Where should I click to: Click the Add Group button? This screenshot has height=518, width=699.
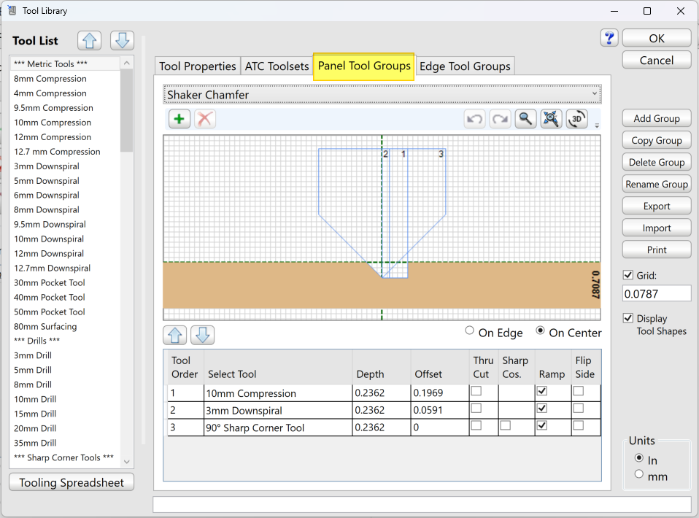pos(657,119)
